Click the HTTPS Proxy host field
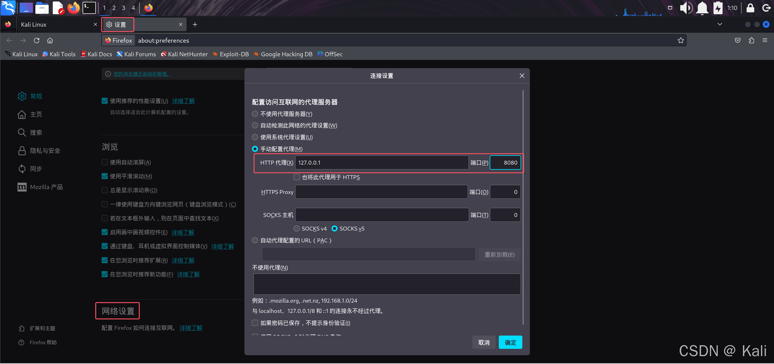The image size is (774, 364). tap(381, 192)
